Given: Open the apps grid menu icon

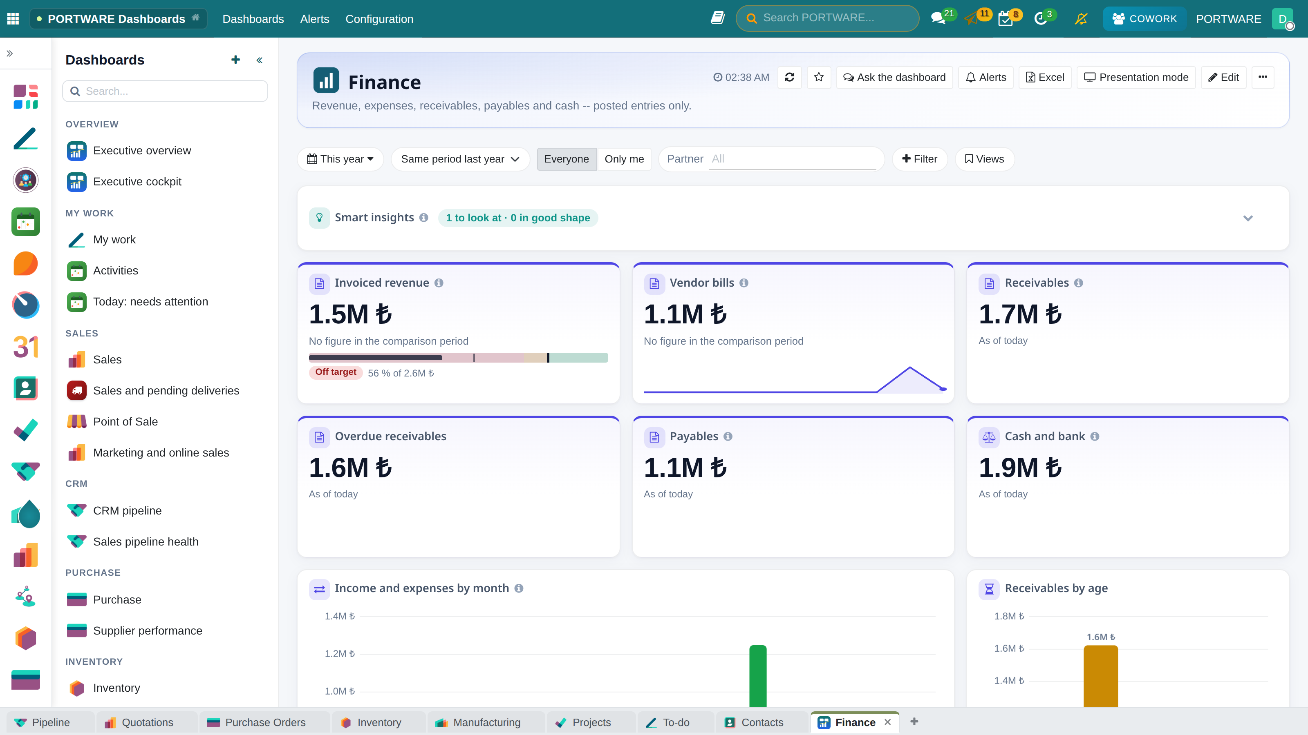Looking at the screenshot, I should (x=13, y=19).
